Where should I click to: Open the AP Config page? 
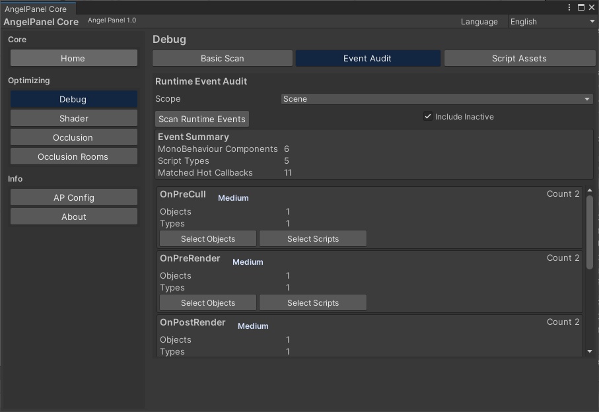[x=73, y=197]
